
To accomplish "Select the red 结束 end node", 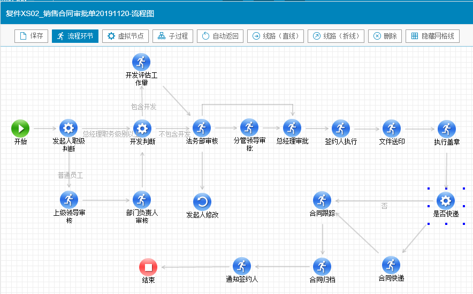I will point(148,267).
